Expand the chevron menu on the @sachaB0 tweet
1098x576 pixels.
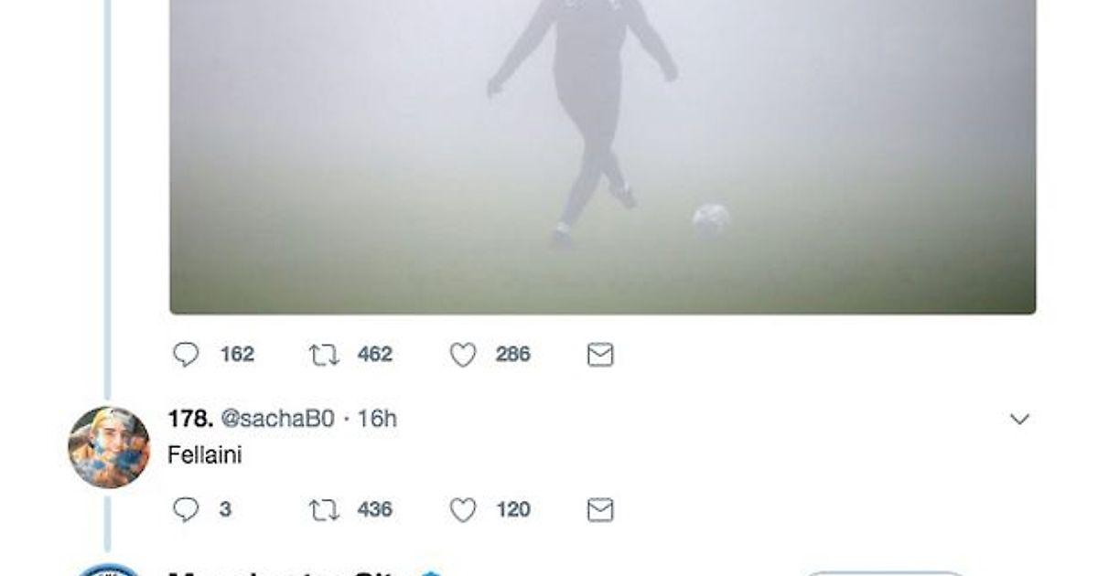(x=1019, y=420)
